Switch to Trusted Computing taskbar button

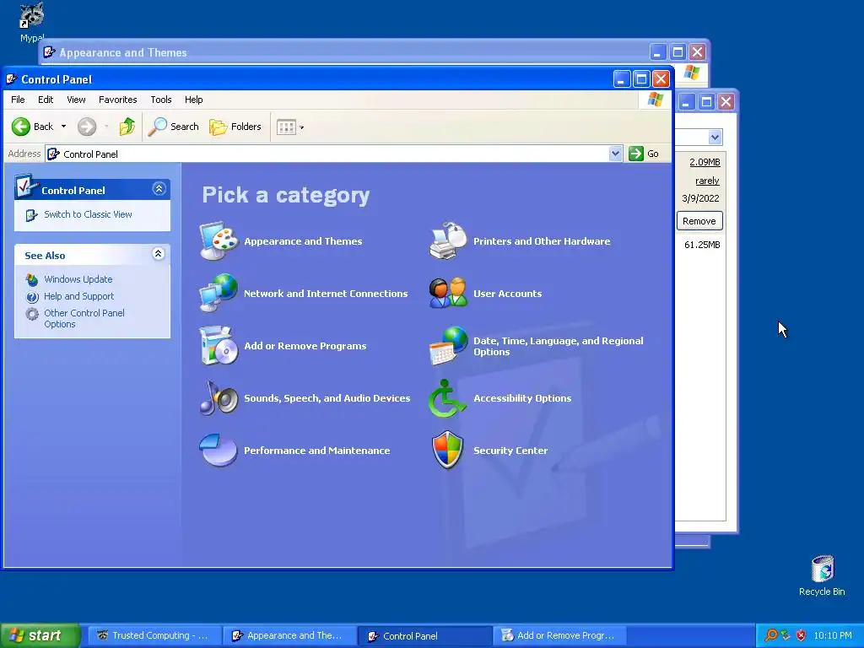click(x=156, y=635)
